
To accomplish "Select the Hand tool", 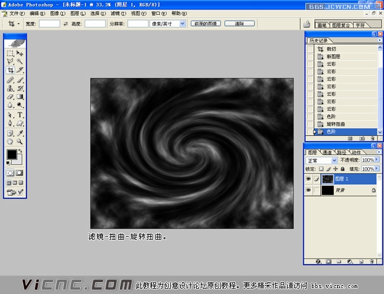I will 10,142.
